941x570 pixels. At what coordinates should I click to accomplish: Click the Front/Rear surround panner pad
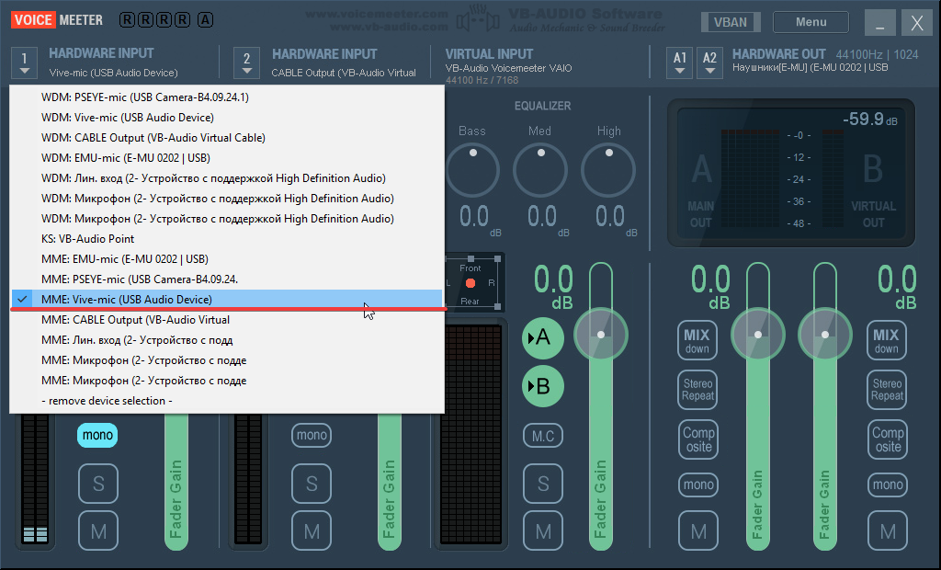tap(470, 282)
